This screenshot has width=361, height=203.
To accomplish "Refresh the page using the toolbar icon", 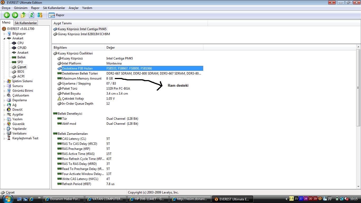I will [32, 15].
